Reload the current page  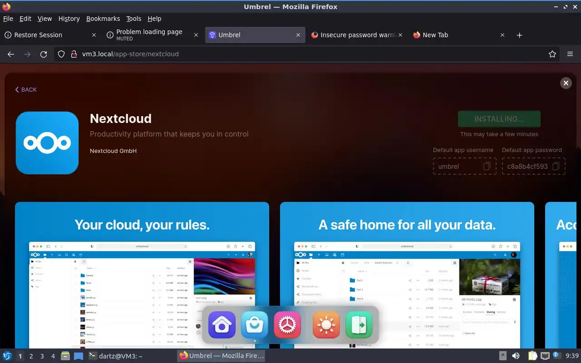[44, 54]
